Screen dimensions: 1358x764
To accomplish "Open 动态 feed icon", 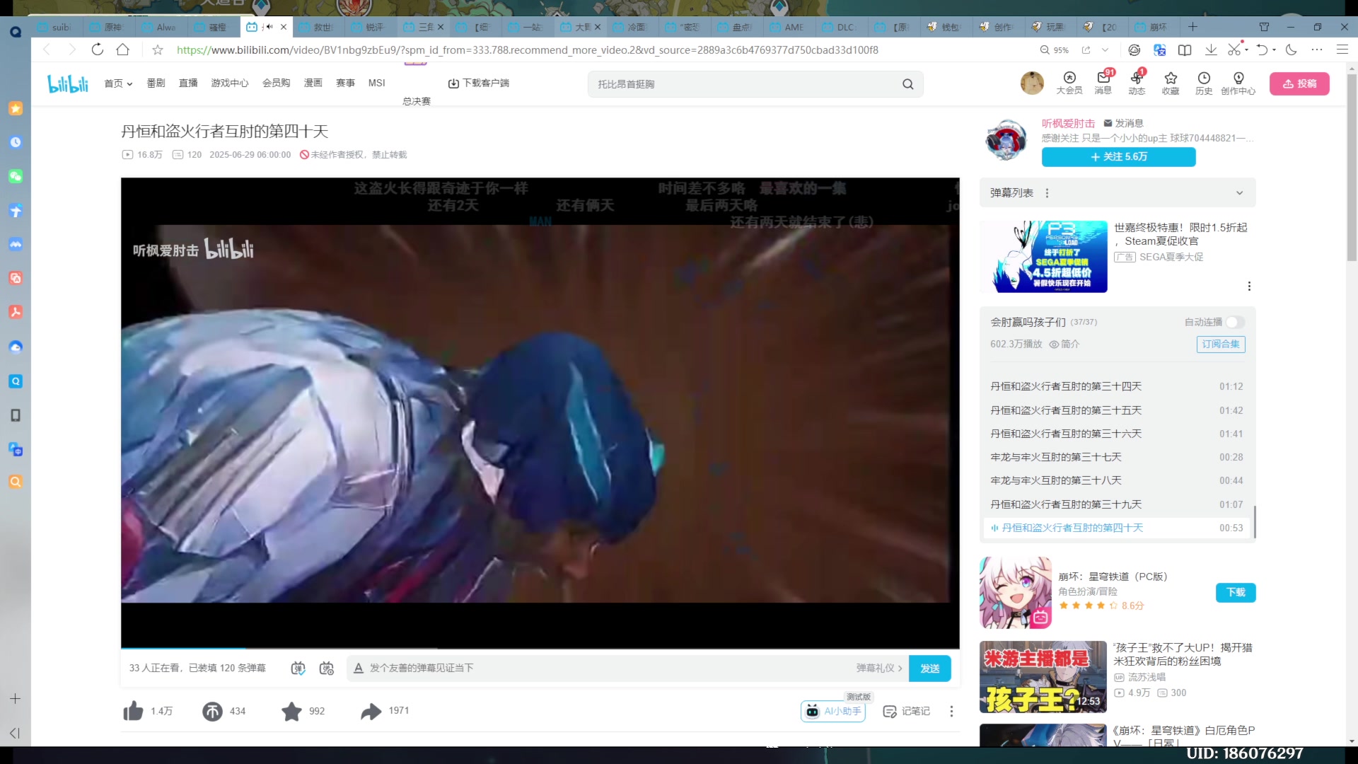I will pyautogui.click(x=1137, y=83).
